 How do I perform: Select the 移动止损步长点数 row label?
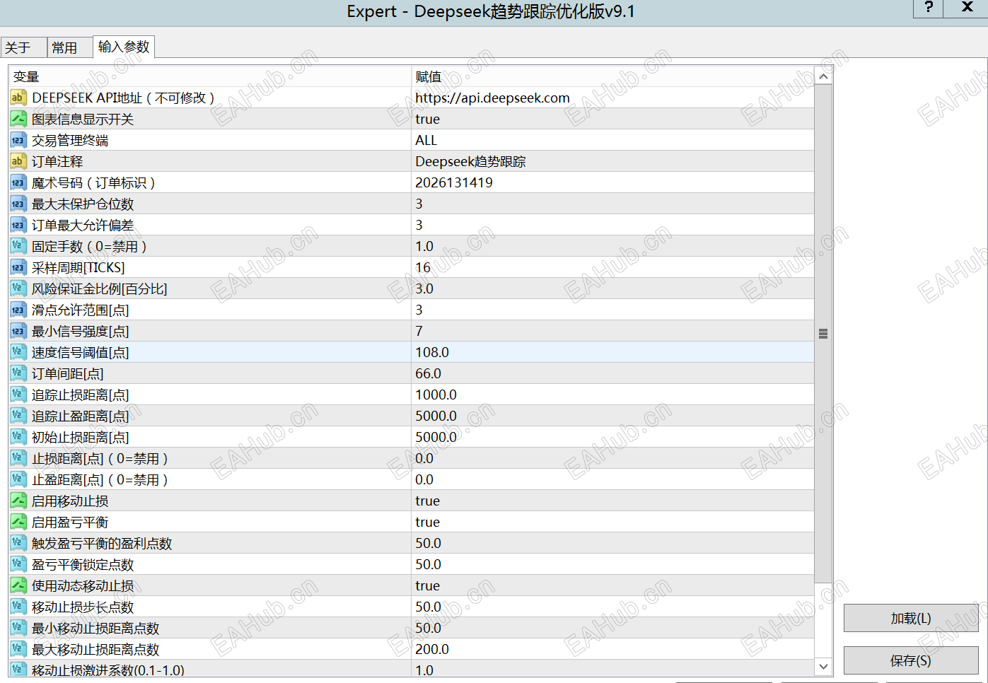tap(83, 607)
